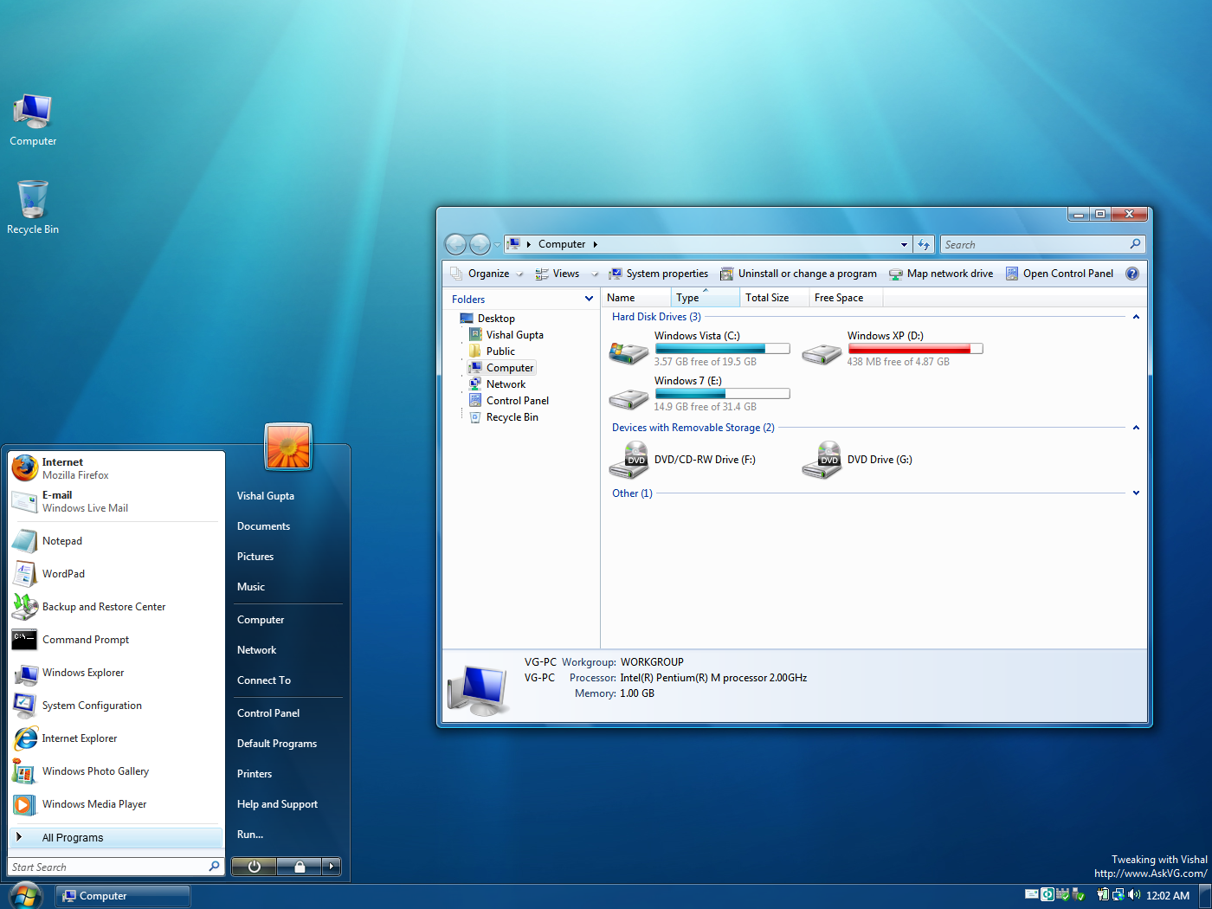Click the volume icon in system tray

pos(1134,895)
